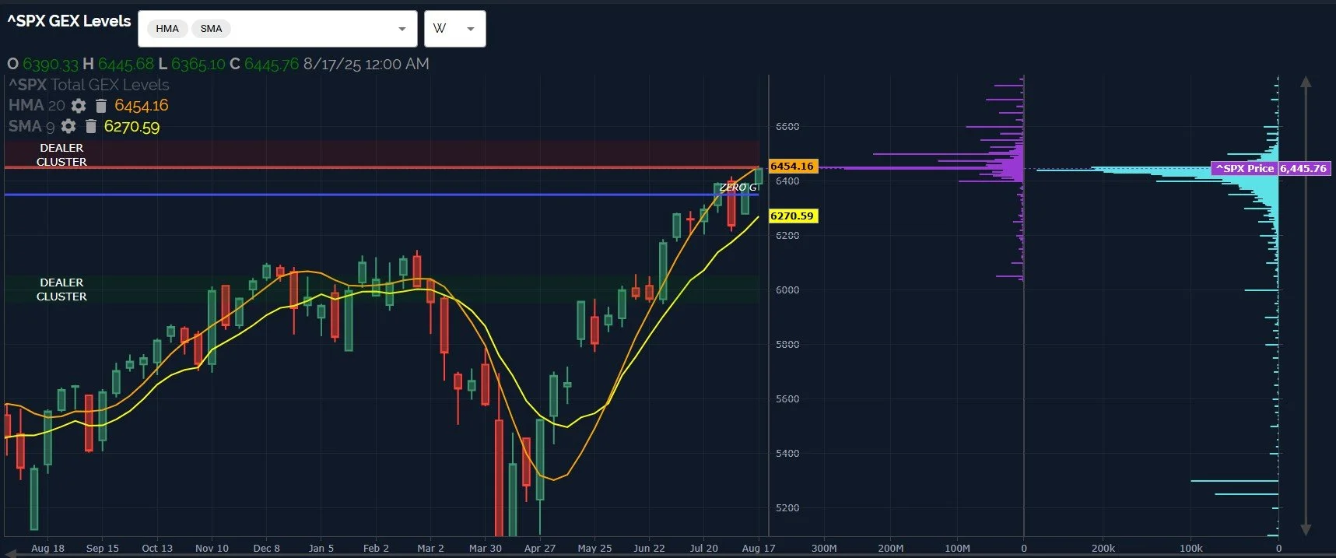
Task: Click the 5800 price axis label
Action: click(787, 344)
